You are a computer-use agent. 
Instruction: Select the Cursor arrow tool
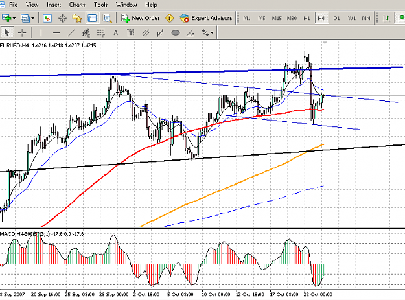[x=6, y=33]
